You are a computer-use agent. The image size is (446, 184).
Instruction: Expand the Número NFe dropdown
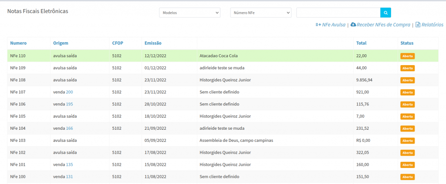pyautogui.click(x=260, y=13)
